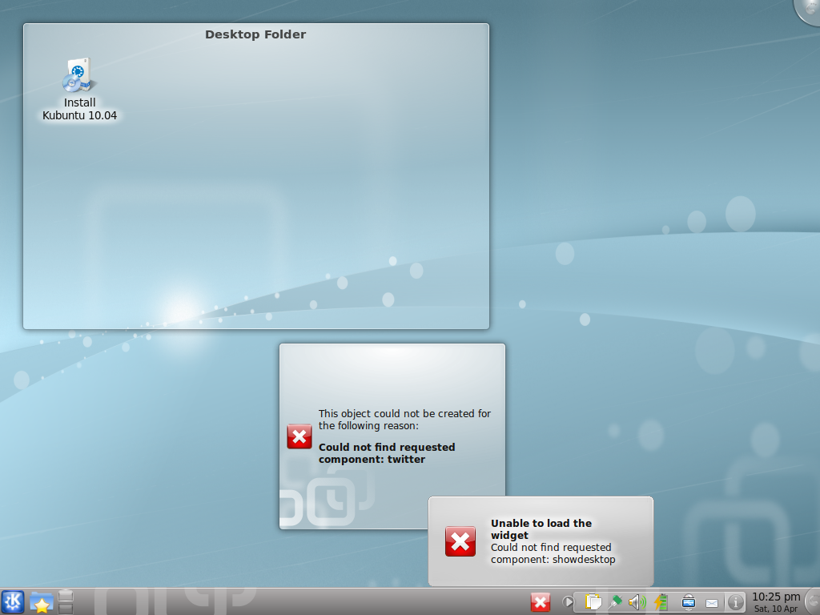
Task: Open the notifications info tray icon
Action: pyautogui.click(x=736, y=602)
